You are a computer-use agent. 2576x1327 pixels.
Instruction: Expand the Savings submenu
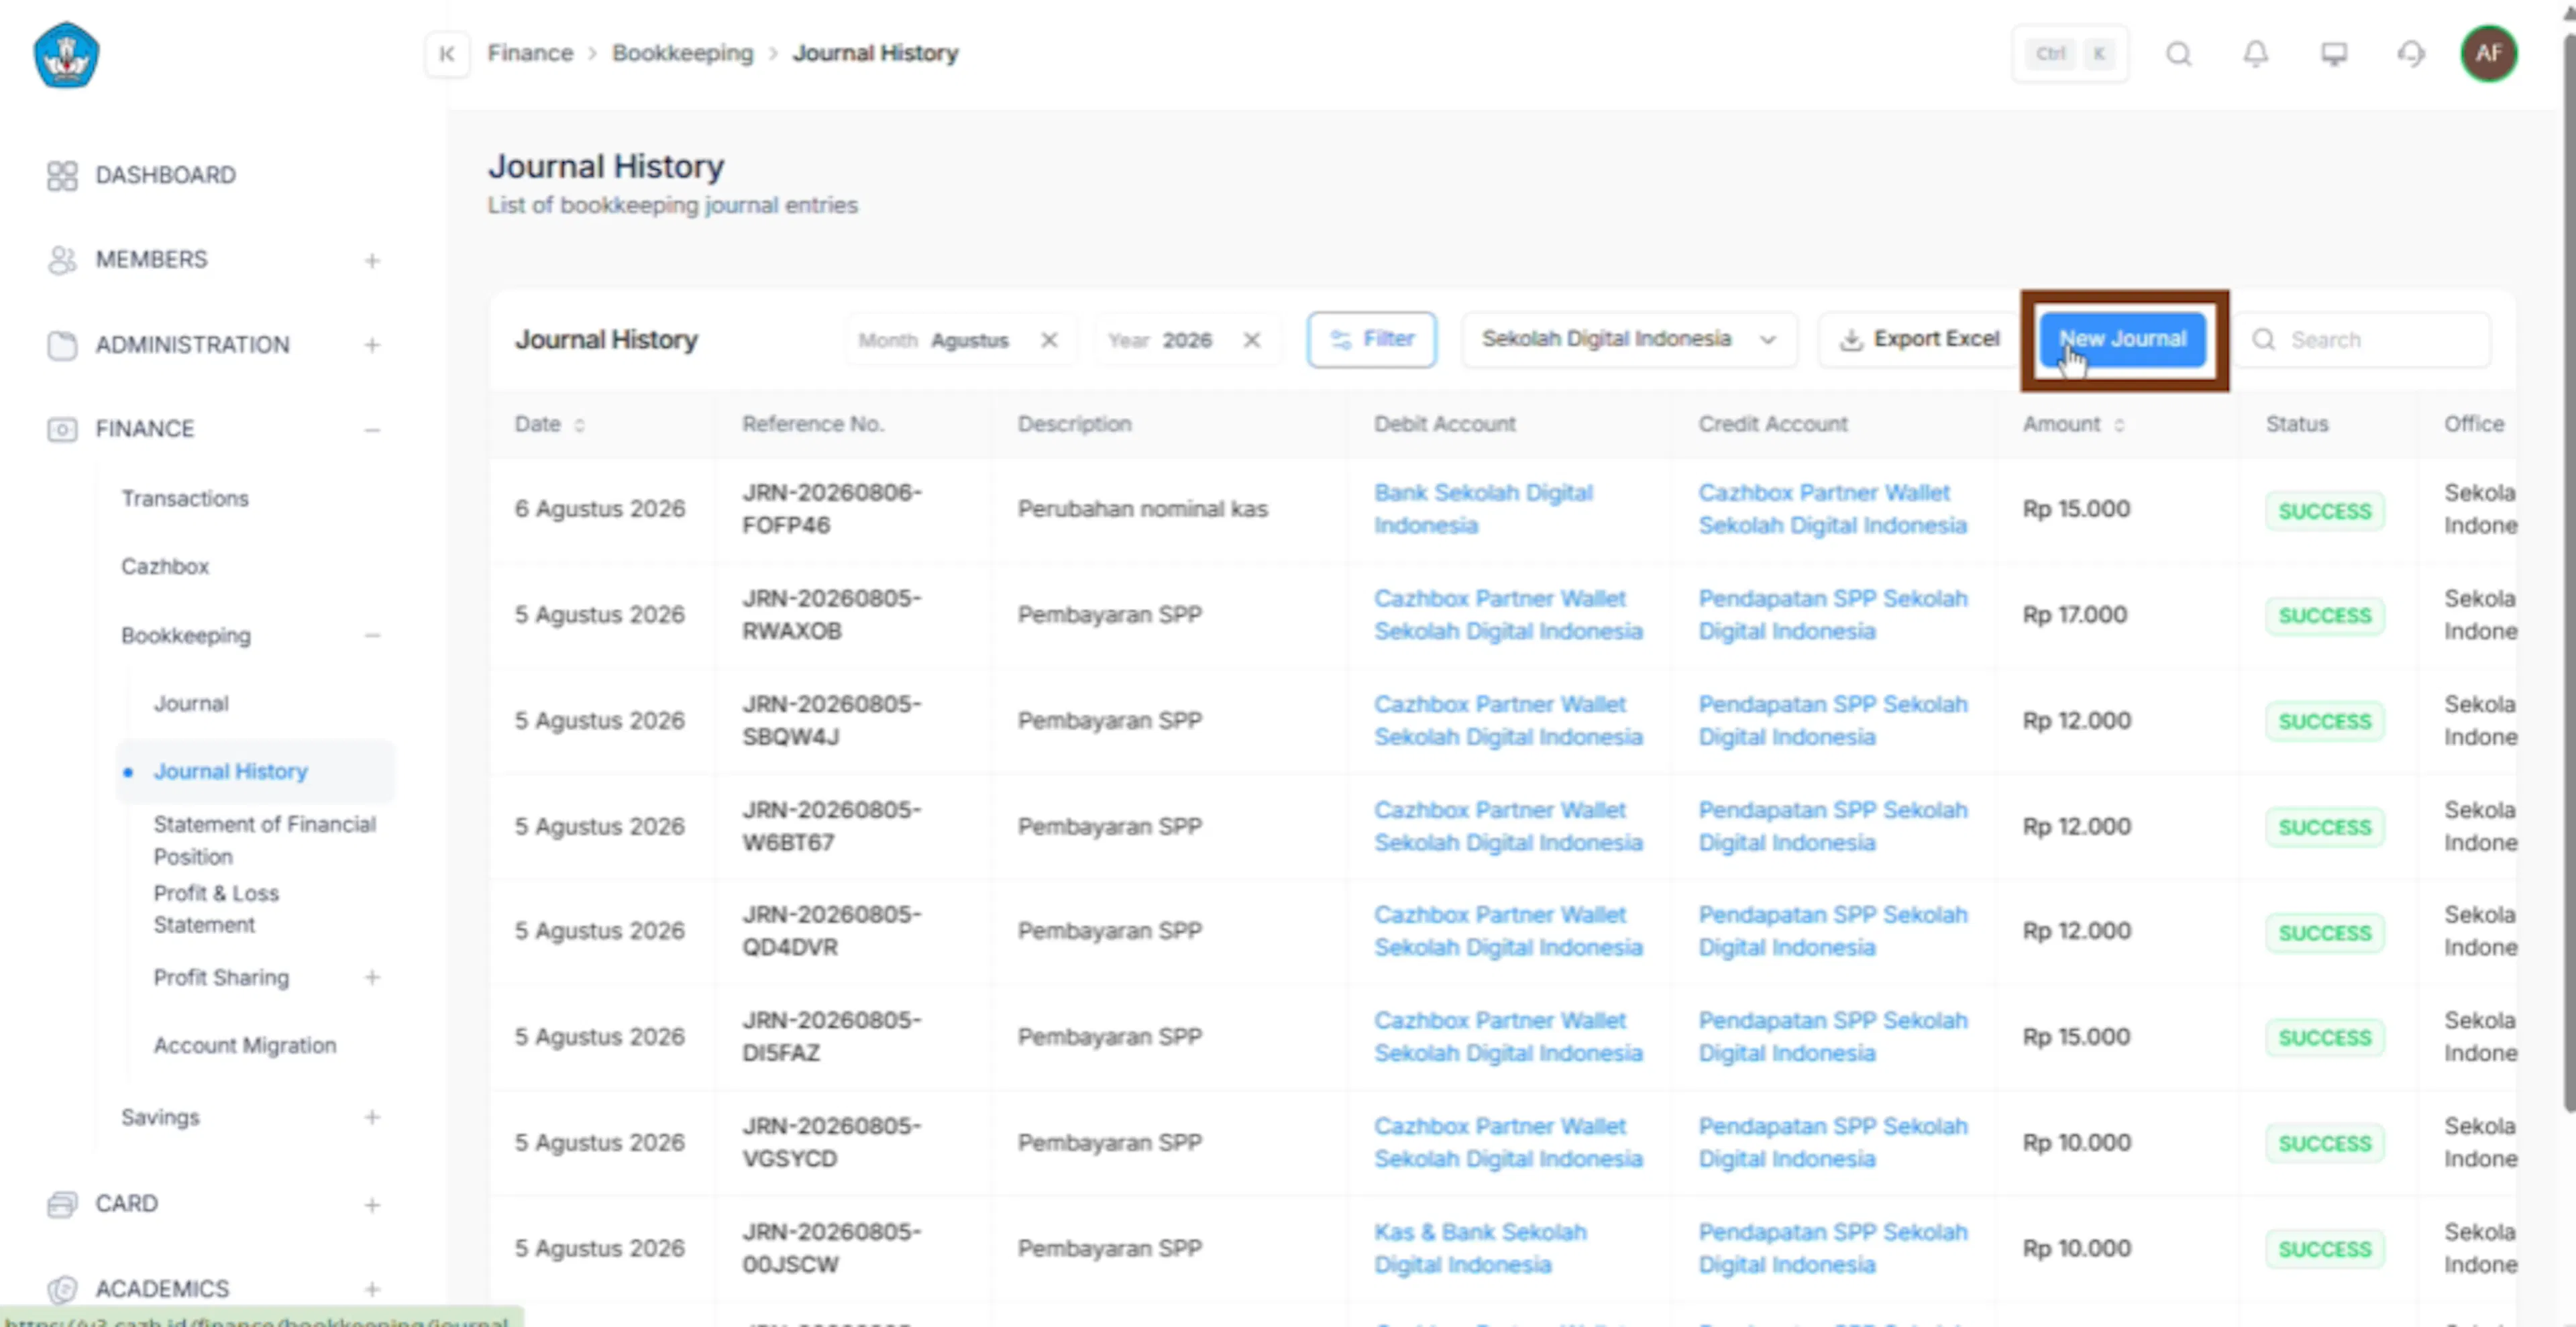click(372, 1117)
